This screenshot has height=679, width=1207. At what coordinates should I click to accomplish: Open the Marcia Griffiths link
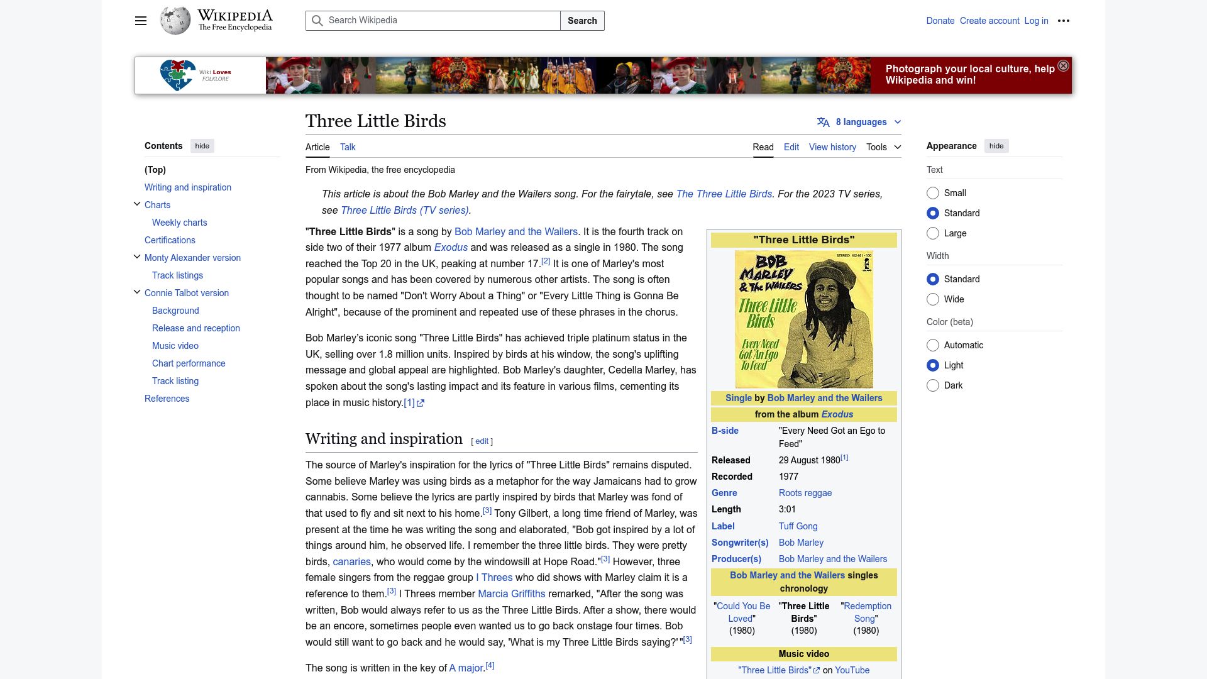point(512,593)
